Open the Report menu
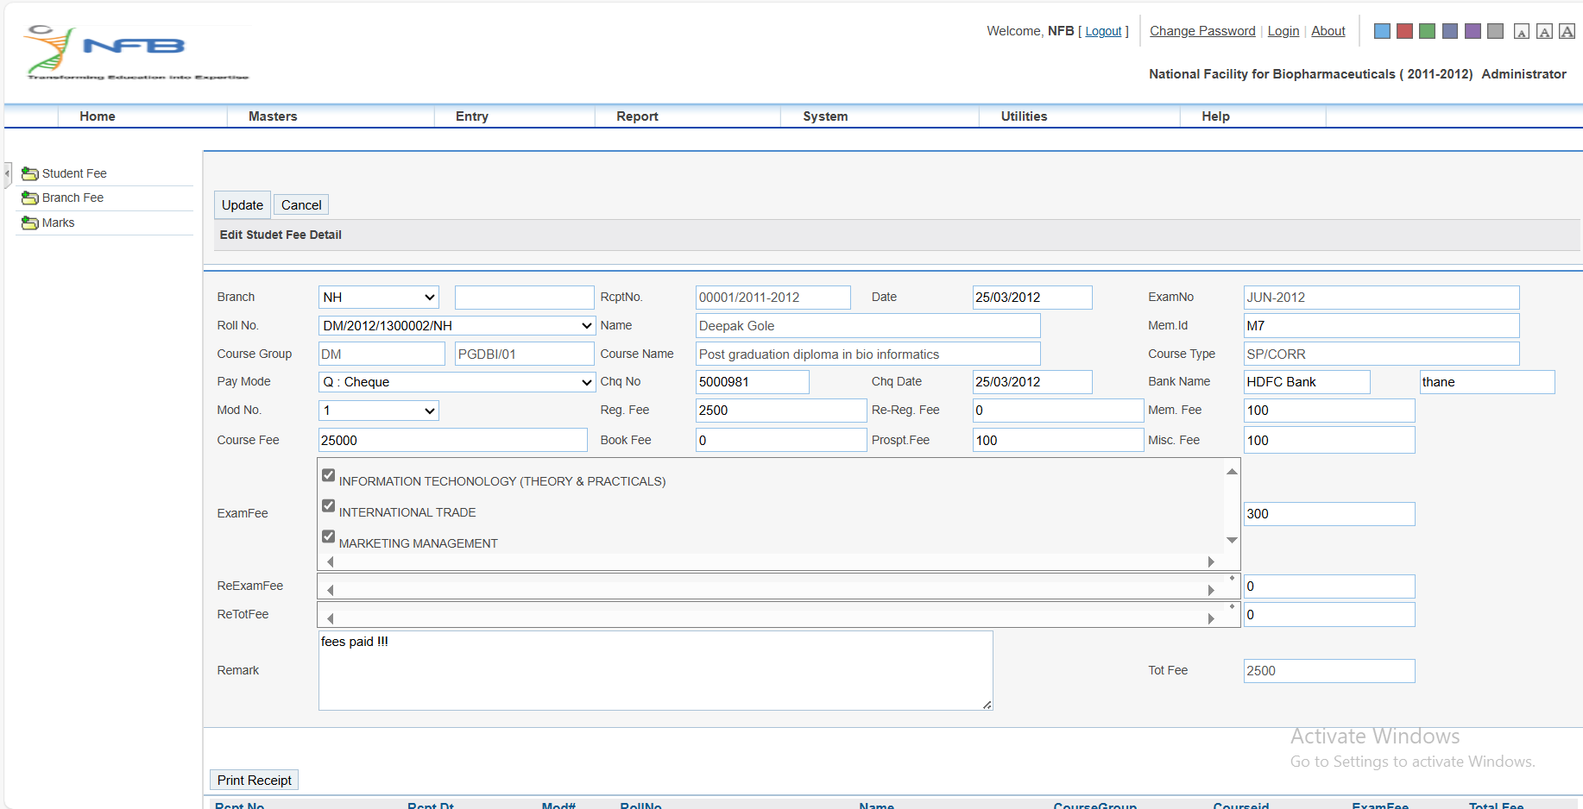Viewport: 1583px width, 809px height. (x=637, y=116)
